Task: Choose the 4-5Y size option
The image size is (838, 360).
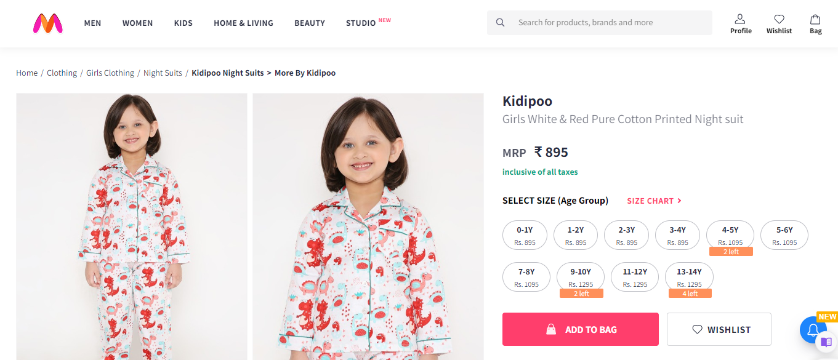Action: (730, 235)
